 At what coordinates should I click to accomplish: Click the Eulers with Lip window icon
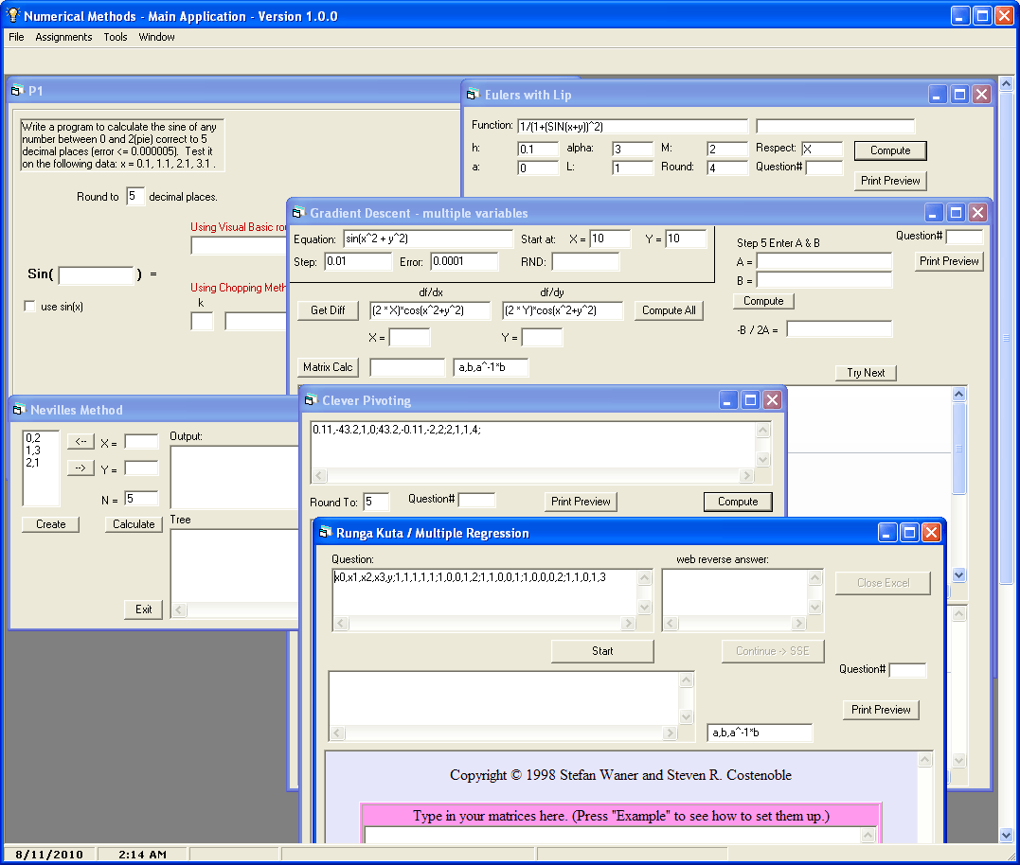[473, 95]
